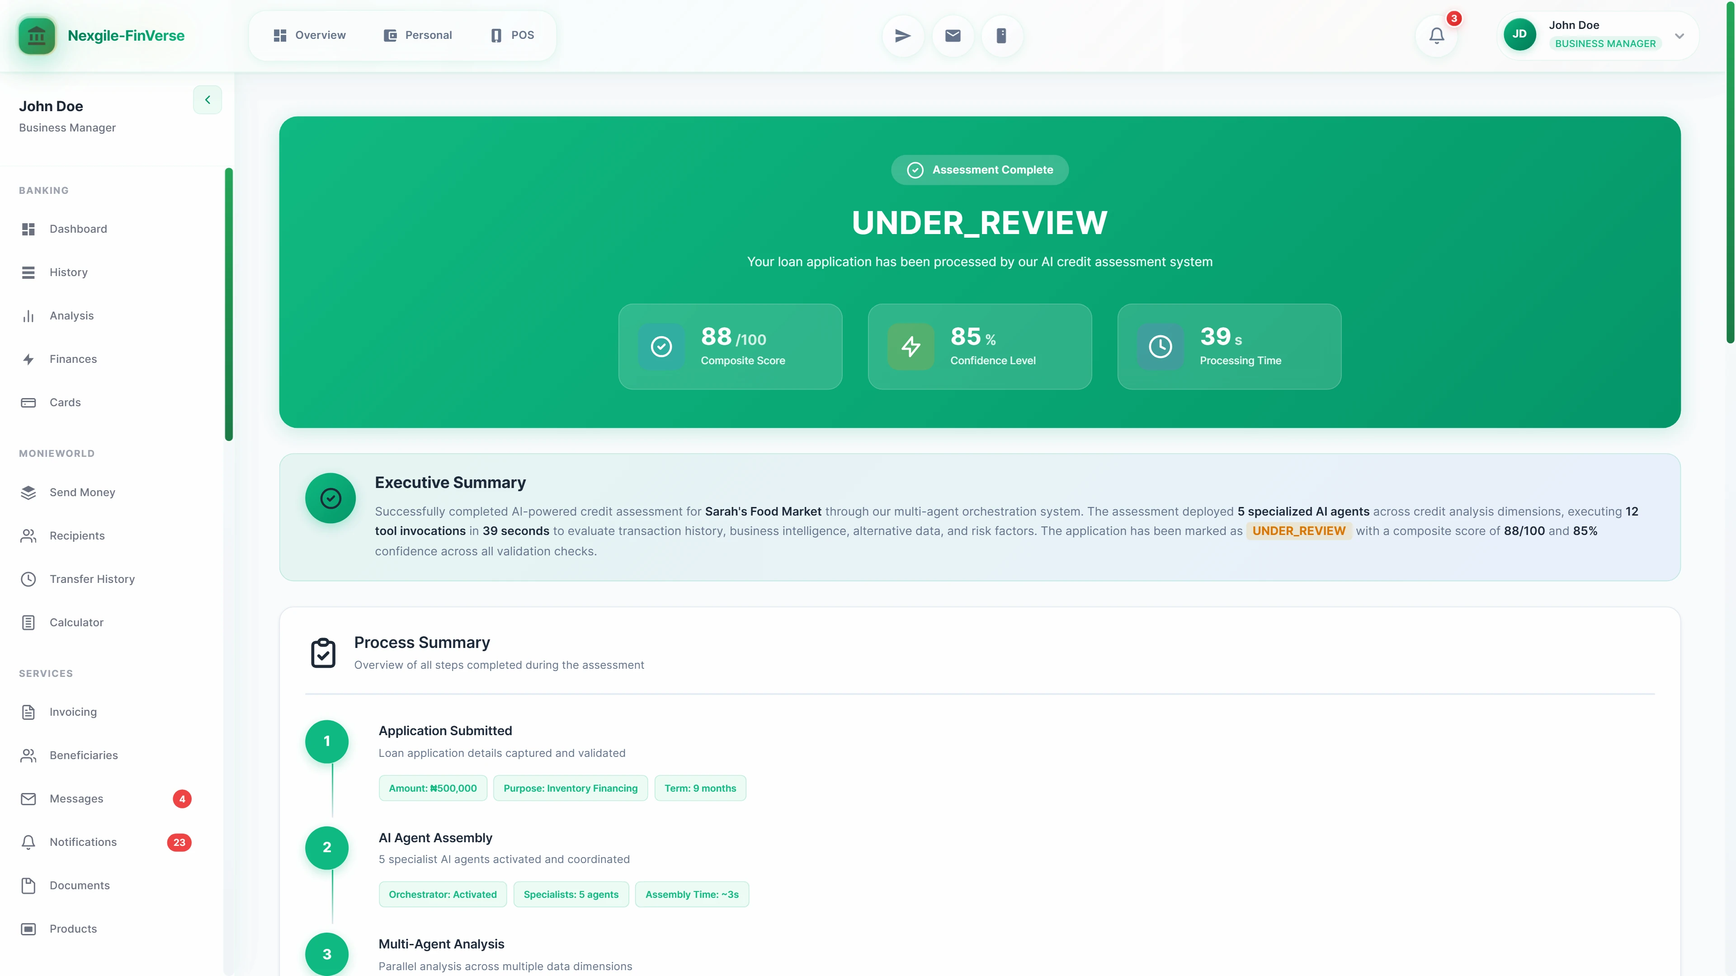Expand the John Doe profile dropdown
The width and height of the screenshot is (1736, 976).
click(x=1678, y=36)
